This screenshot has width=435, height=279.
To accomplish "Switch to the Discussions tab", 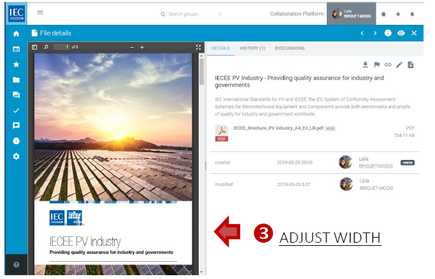I will 289,48.
